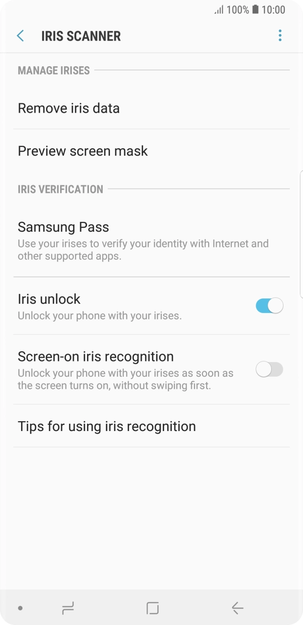Image resolution: width=303 pixels, height=625 pixels.
Task: Tap the Screen-on iris recognition label
Action: [x=96, y=357]
